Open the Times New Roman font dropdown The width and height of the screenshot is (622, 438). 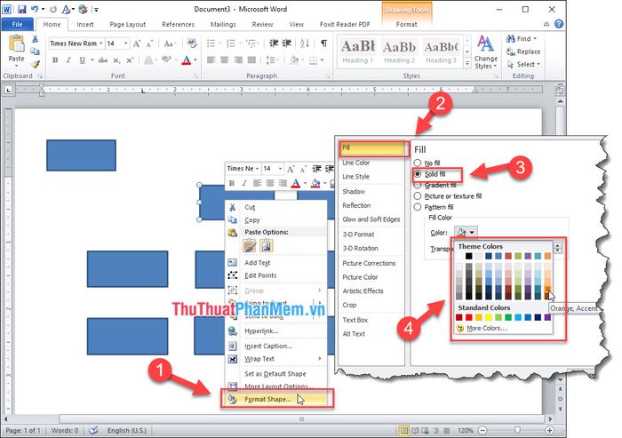100,43
